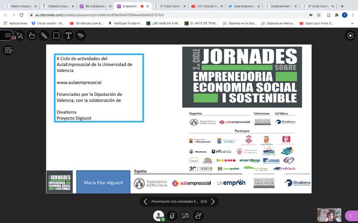Screen dimensions: 358x223
Task: Switch to the Veient missatge tab
Action: [21, 6]
